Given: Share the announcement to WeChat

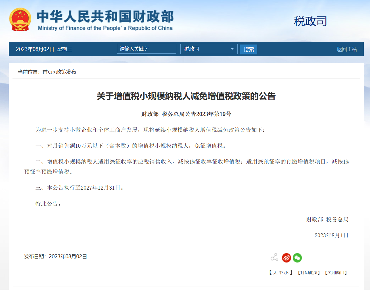Looking at the screenshot, I should 297,258.
